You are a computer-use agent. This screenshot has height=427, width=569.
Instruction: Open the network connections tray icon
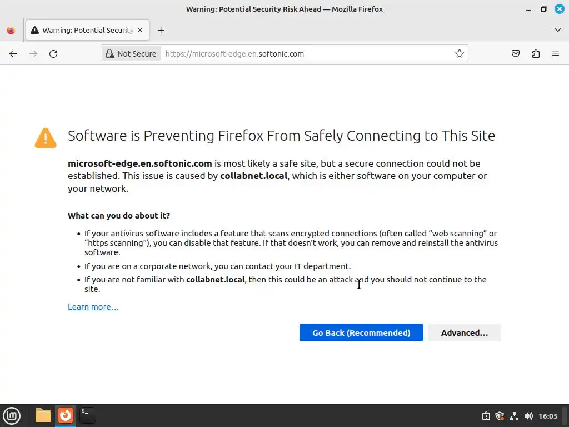pos(514,416)
